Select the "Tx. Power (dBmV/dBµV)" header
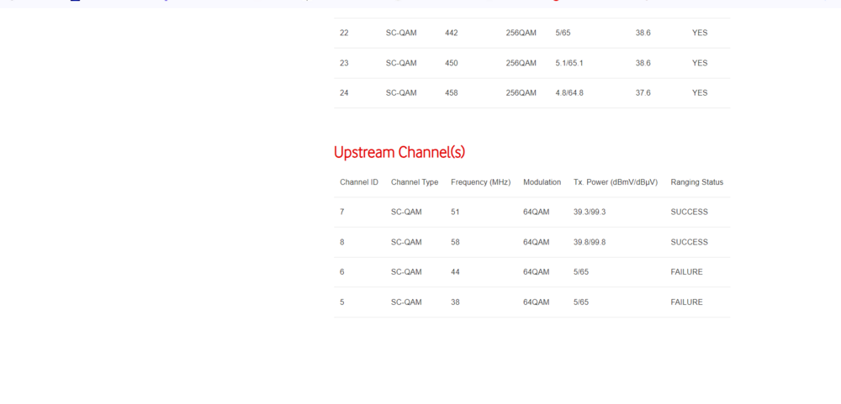The image size is (841, 404). [x=616, y=182]
